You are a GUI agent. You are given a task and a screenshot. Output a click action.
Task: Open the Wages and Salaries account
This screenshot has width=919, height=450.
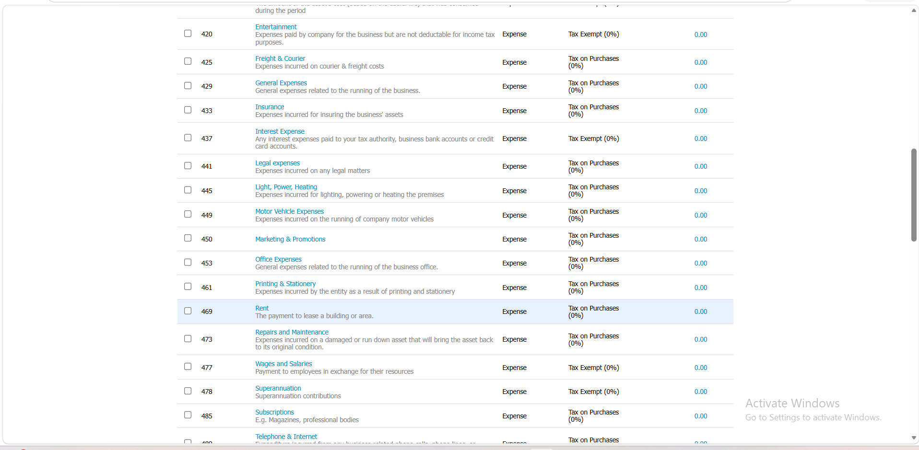(x=283, y=364)
